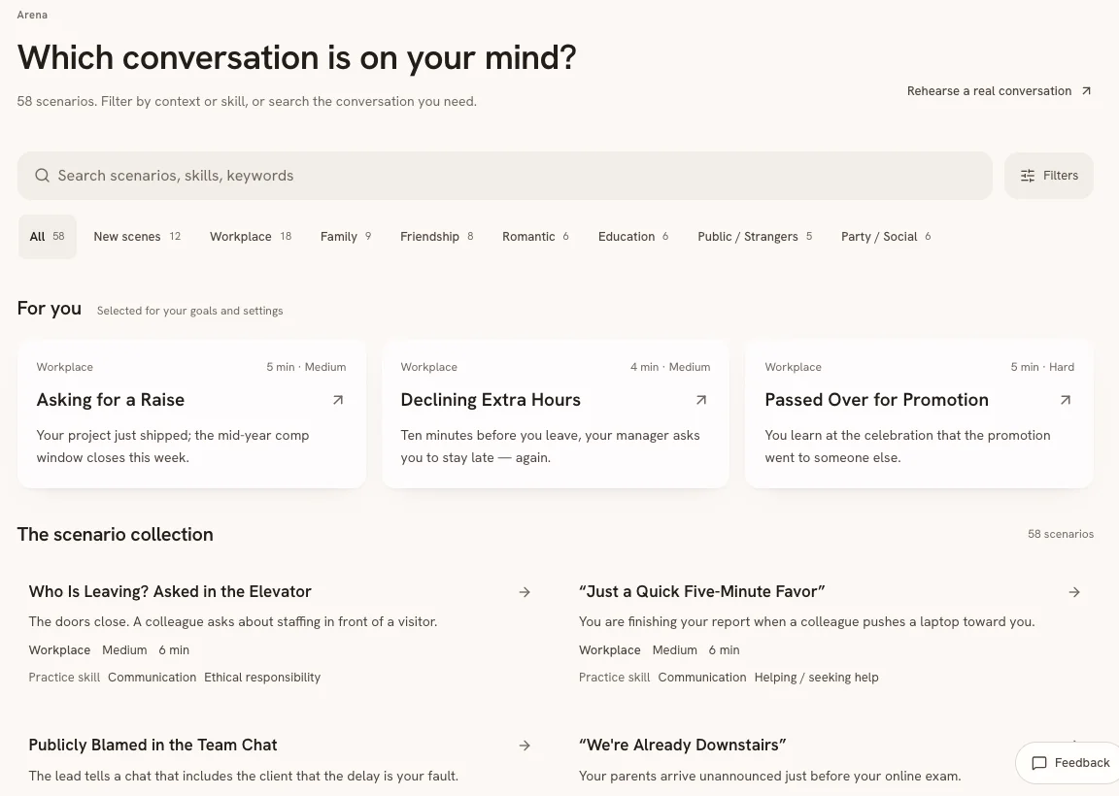This screenshot has height=796, width=1119.
Task: Open "We're Already Downstairs" scenario title
Action: click(682, 745)
